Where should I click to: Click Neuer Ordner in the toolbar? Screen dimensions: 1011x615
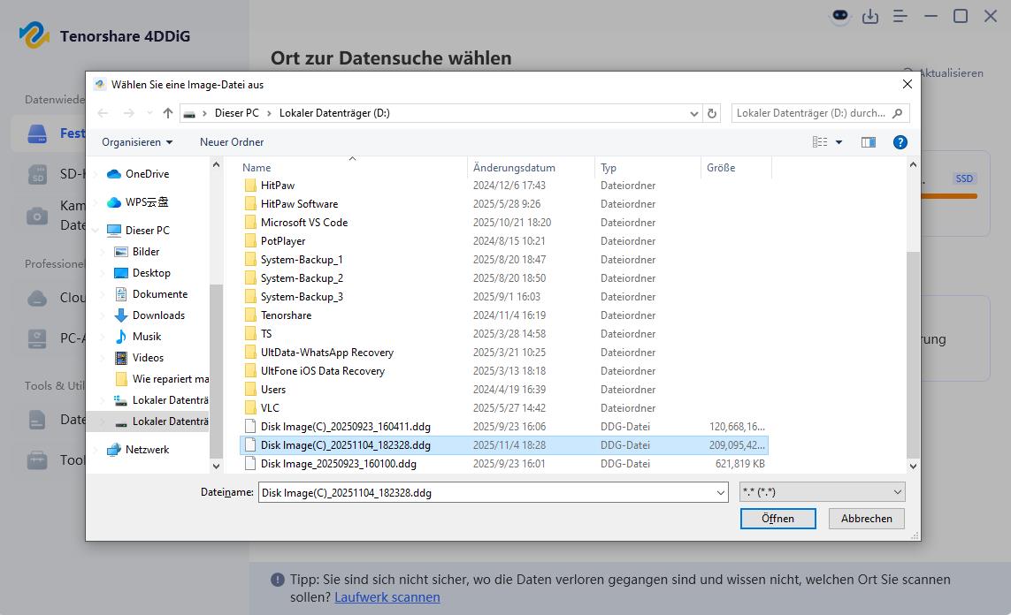(x=232, y=142)
